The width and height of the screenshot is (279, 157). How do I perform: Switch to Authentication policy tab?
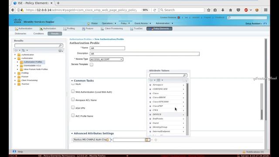tap(24, 29)
